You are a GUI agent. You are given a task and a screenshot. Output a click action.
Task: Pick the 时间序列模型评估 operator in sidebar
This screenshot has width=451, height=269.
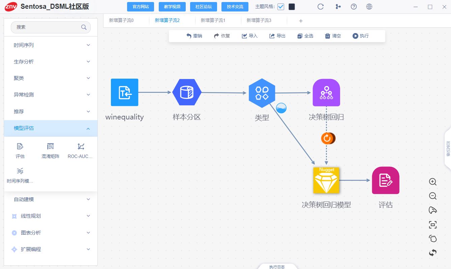[20, 176]
